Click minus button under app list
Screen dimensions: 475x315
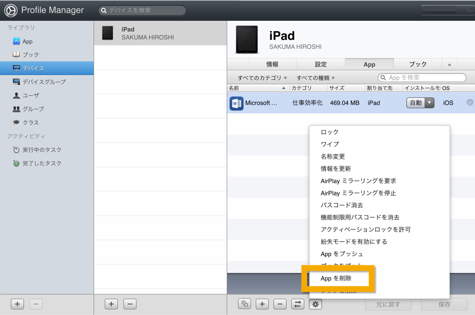pyautogui.click(x=280, y=304)
